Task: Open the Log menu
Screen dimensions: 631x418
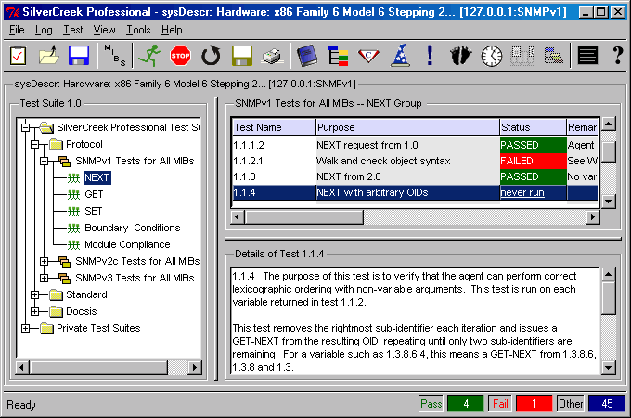Action: pyautogui.click(x=44, y=30)
